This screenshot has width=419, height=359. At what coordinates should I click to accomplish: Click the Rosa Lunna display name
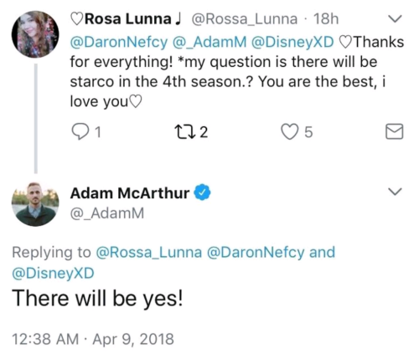[x=128, y=19]
